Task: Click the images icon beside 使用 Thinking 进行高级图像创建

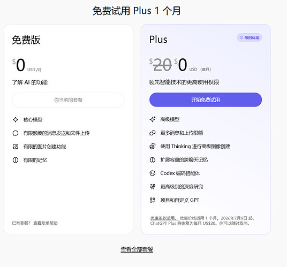Action: (153, 147)
